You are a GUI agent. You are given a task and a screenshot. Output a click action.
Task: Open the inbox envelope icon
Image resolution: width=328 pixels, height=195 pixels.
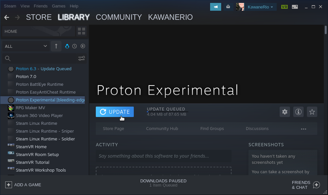pyautogui.click(x=228, y=7)
